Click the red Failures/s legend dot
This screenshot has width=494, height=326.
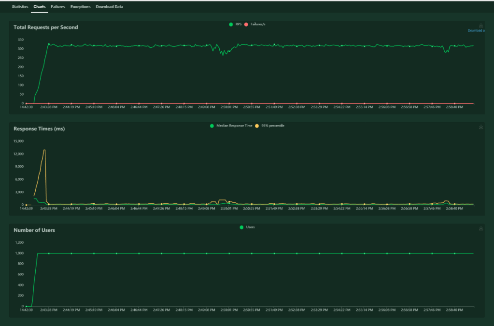pyautogui.click(x=246, y=24)
